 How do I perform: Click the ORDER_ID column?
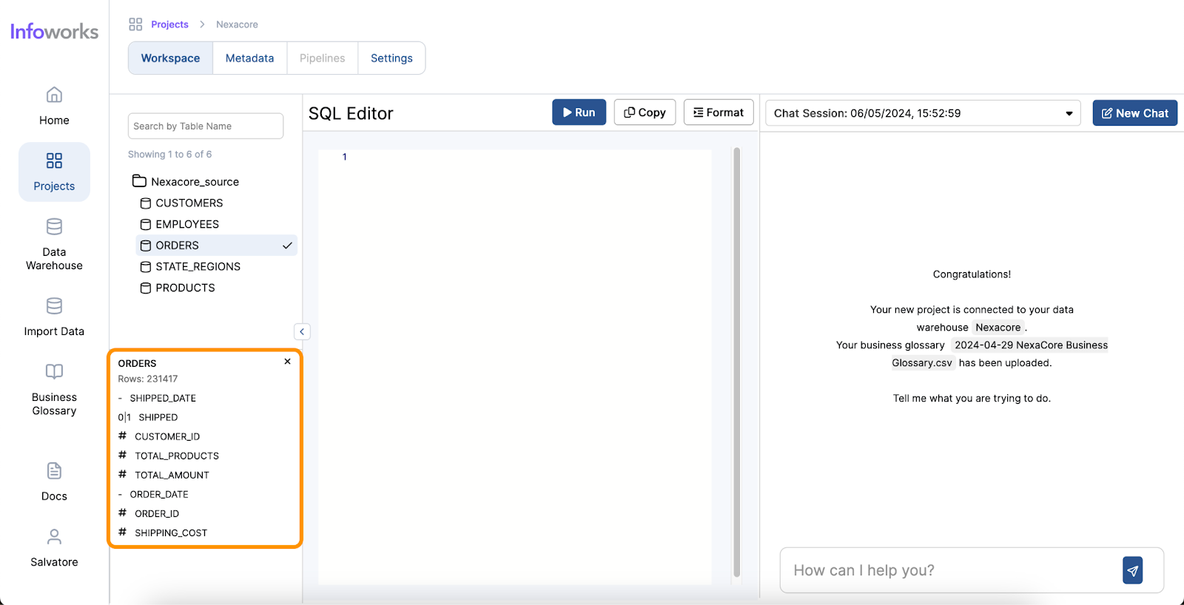[157, 513]
